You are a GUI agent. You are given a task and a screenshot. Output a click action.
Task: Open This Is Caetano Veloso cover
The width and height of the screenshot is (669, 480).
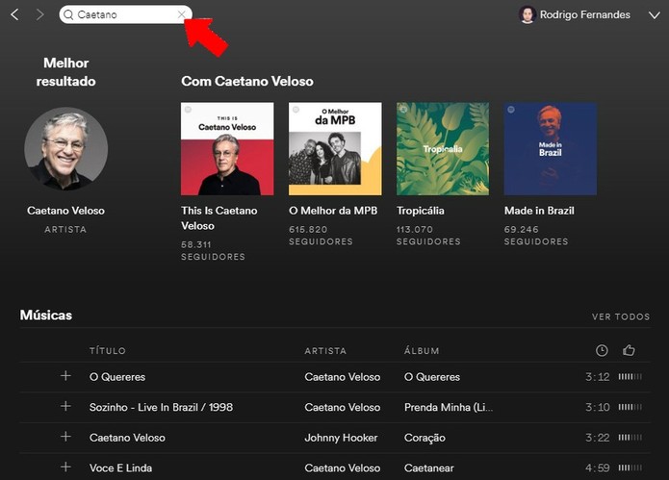coord(227,149)
